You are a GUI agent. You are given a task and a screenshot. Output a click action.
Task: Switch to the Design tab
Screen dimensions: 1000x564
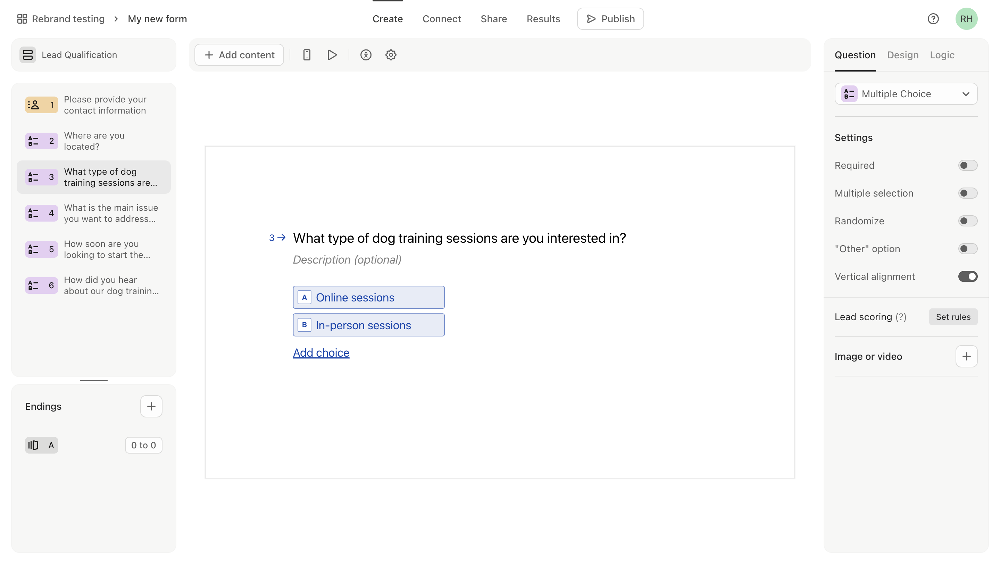click(x=902, y=55)
